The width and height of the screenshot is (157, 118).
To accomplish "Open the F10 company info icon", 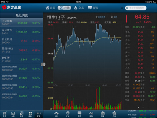I will tap(68, 114).
